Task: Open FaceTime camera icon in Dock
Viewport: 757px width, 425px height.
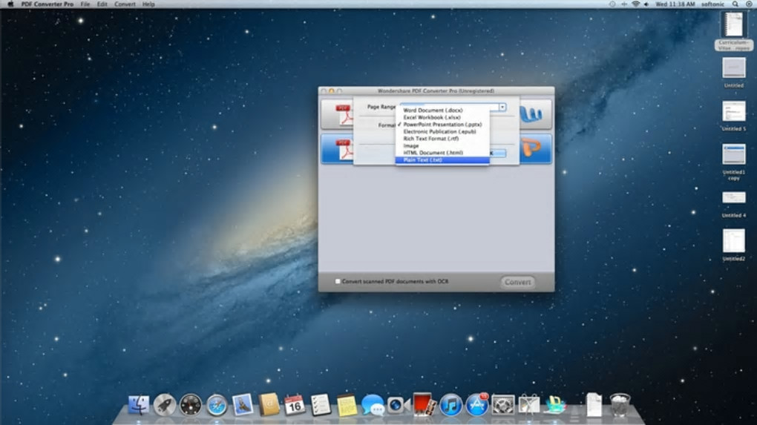Action: pyautogui.click(x=399, y=405)
